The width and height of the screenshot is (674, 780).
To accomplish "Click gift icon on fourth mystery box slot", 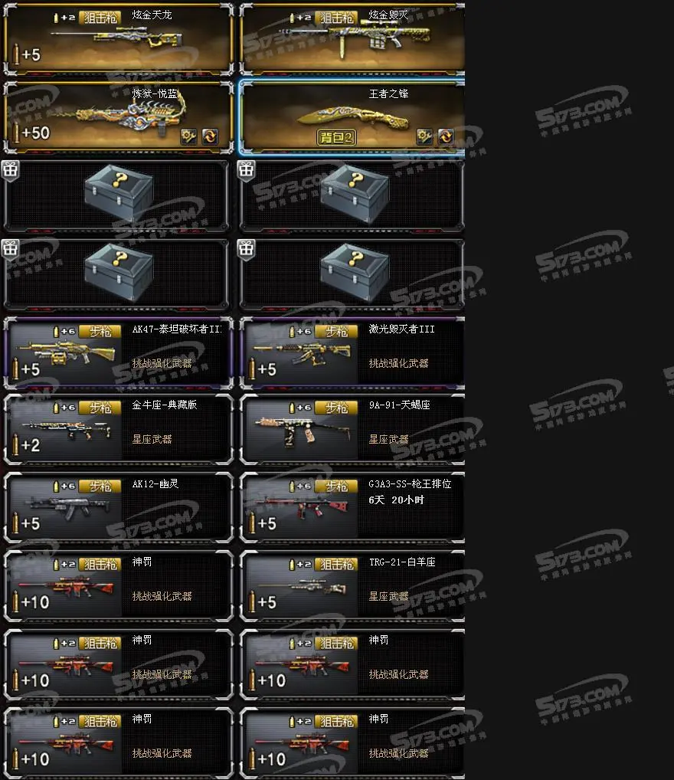I will pyautogui.click(x=246, y=248).
